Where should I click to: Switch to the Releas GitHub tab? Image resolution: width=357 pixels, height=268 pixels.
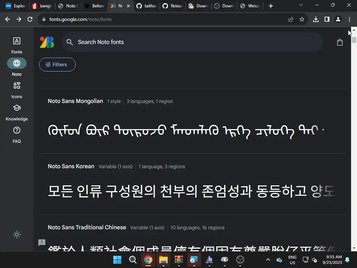(173, 6)
